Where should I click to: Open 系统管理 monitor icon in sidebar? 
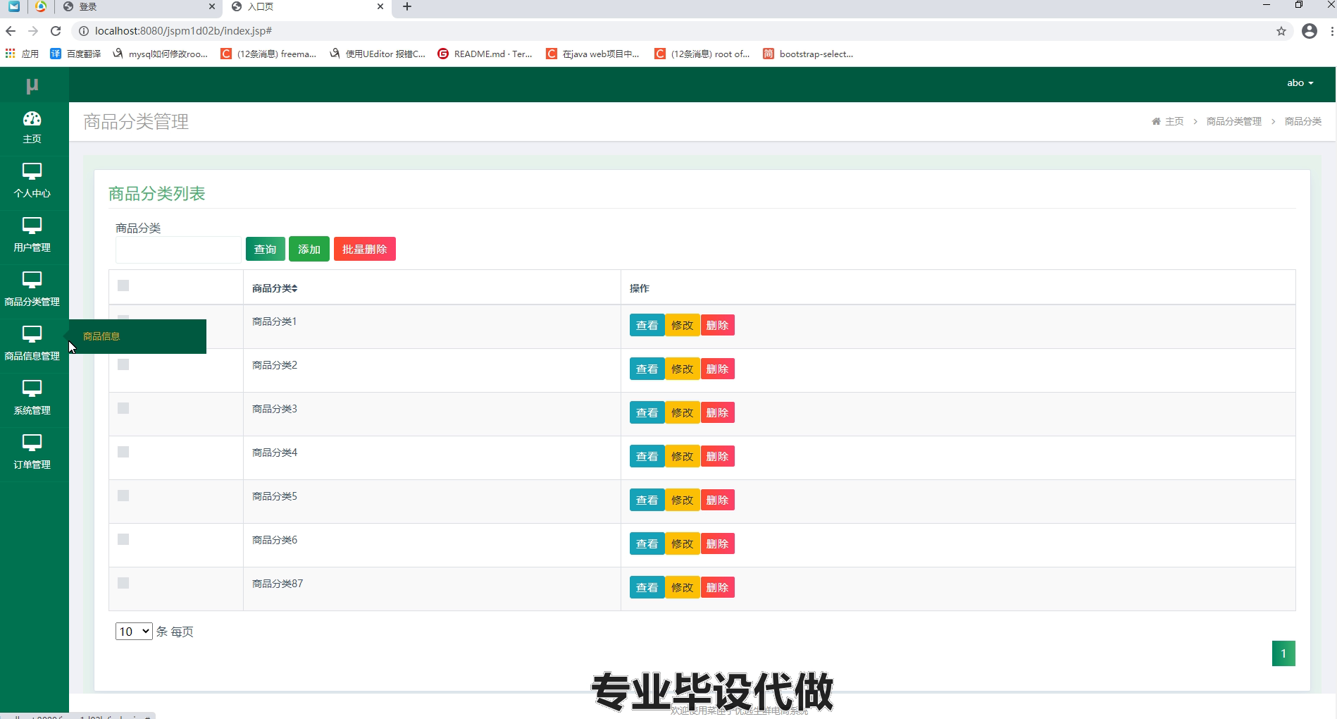coord(32,388)
